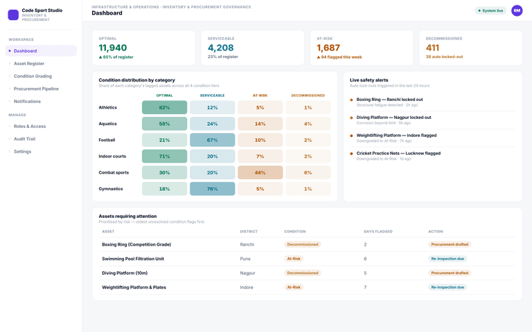
Task: Select Diving Platform (10m) asset row
Action: point(307,273)
